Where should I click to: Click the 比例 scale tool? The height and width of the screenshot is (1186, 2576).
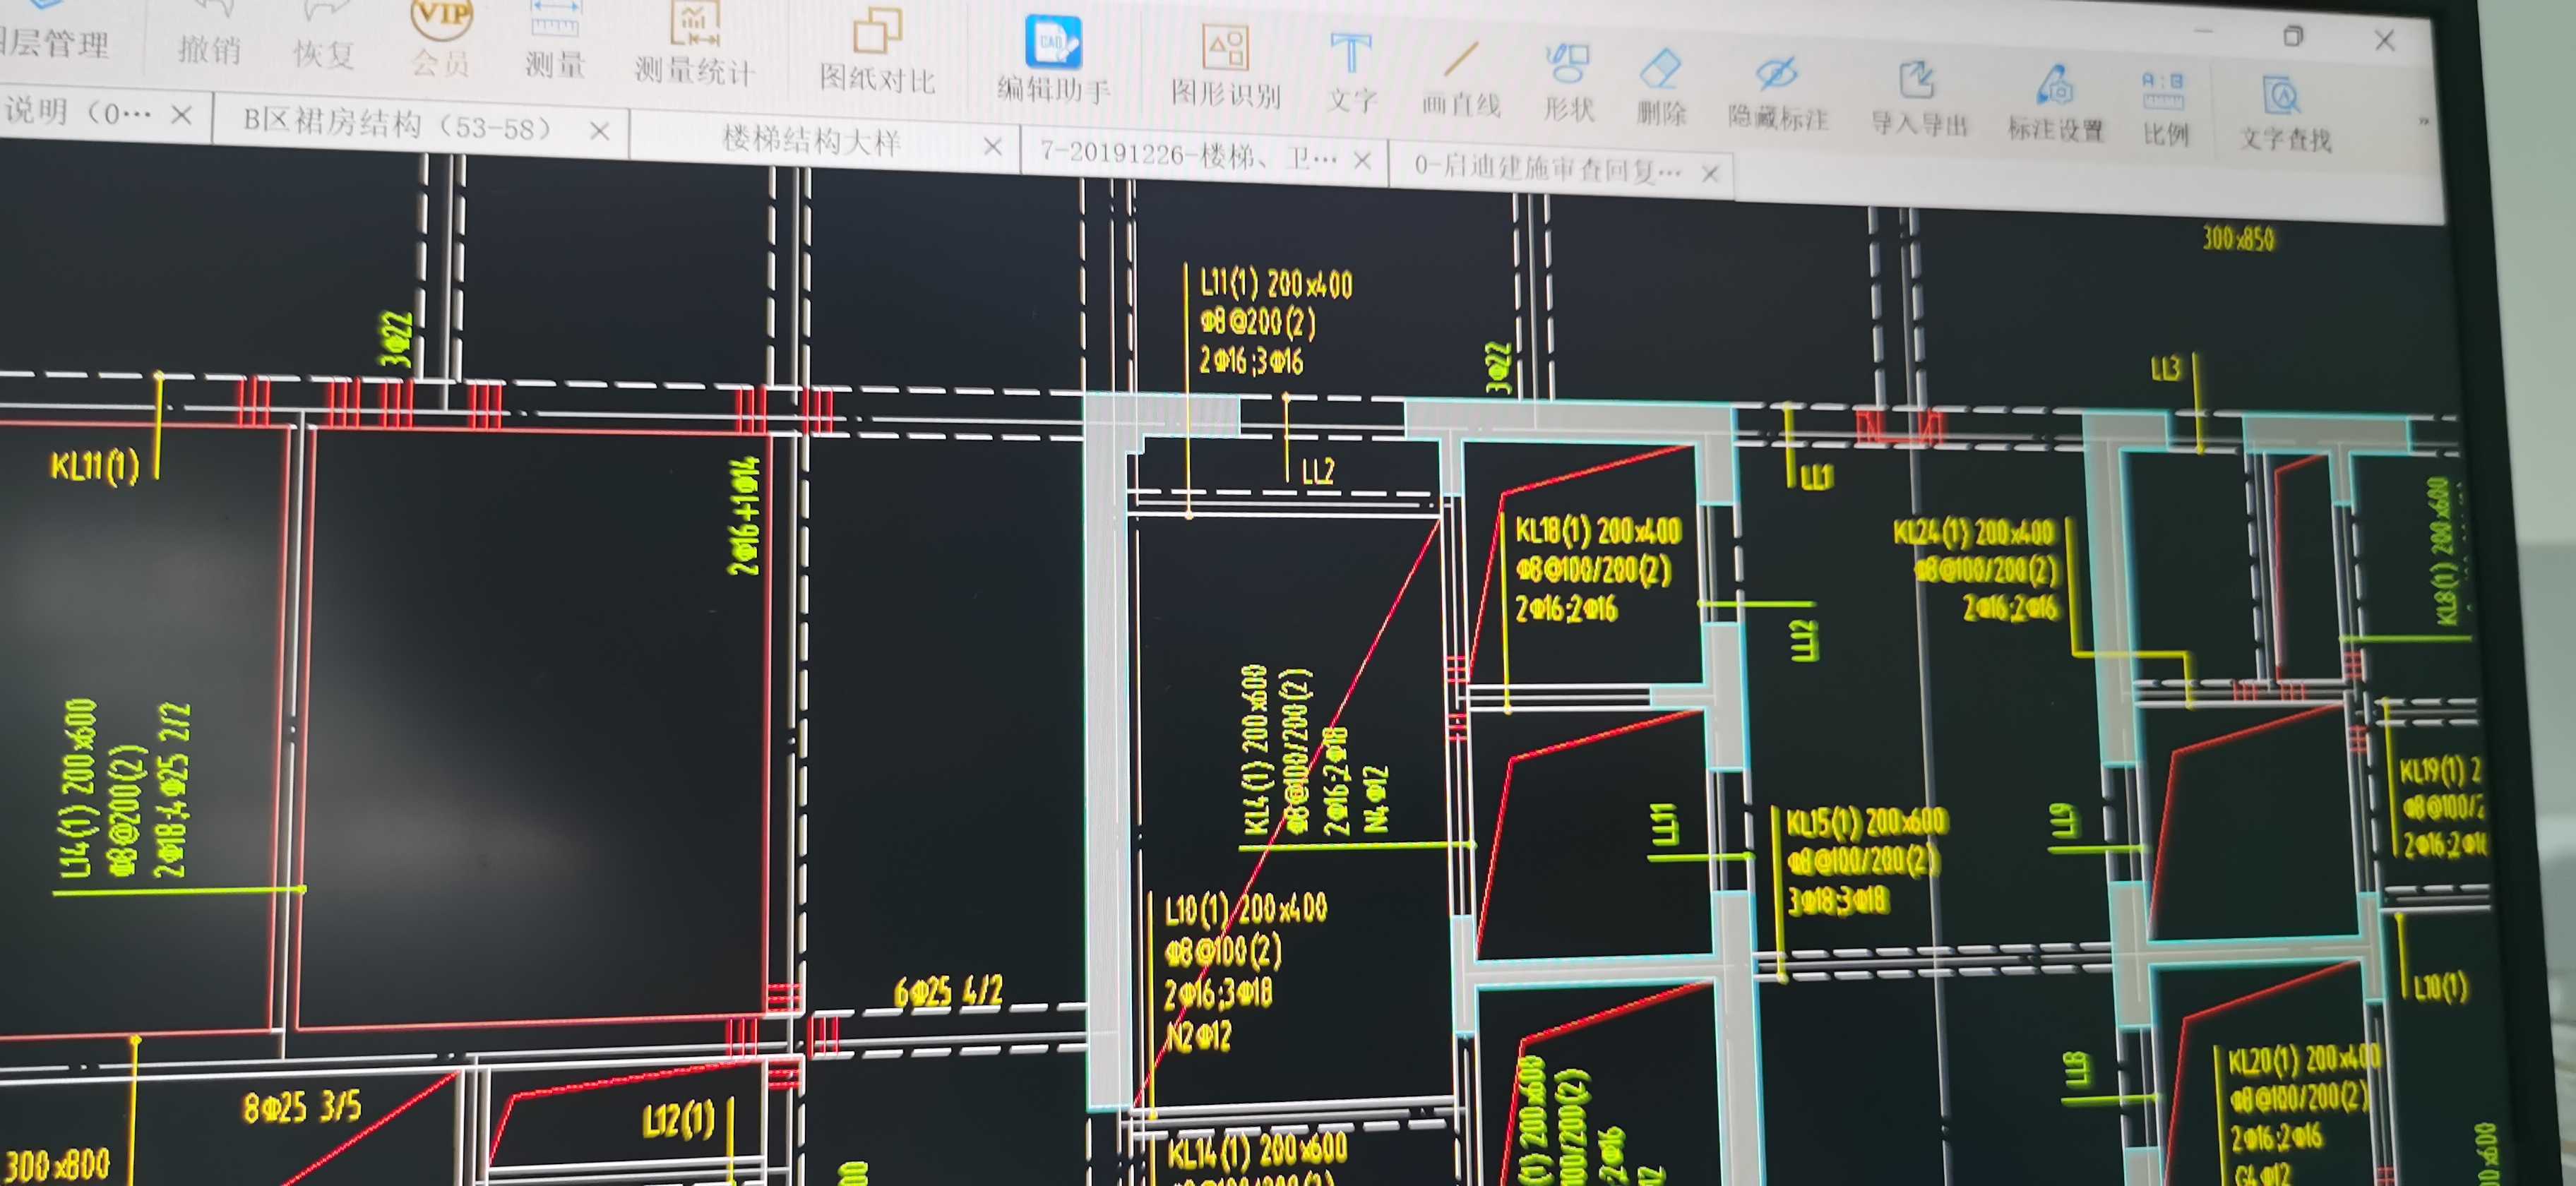(2164, 110)
